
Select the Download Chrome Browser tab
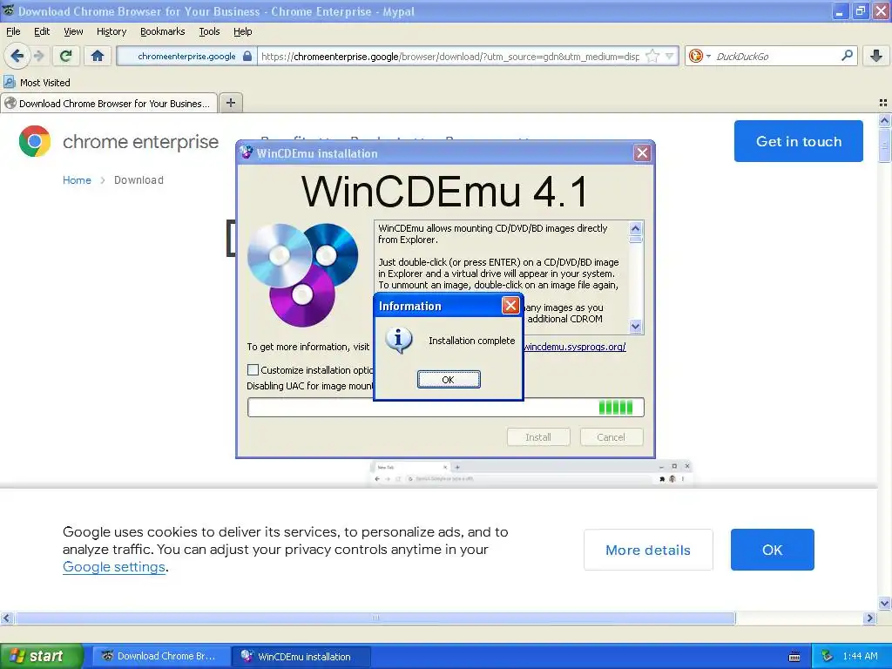click(109, 104)
